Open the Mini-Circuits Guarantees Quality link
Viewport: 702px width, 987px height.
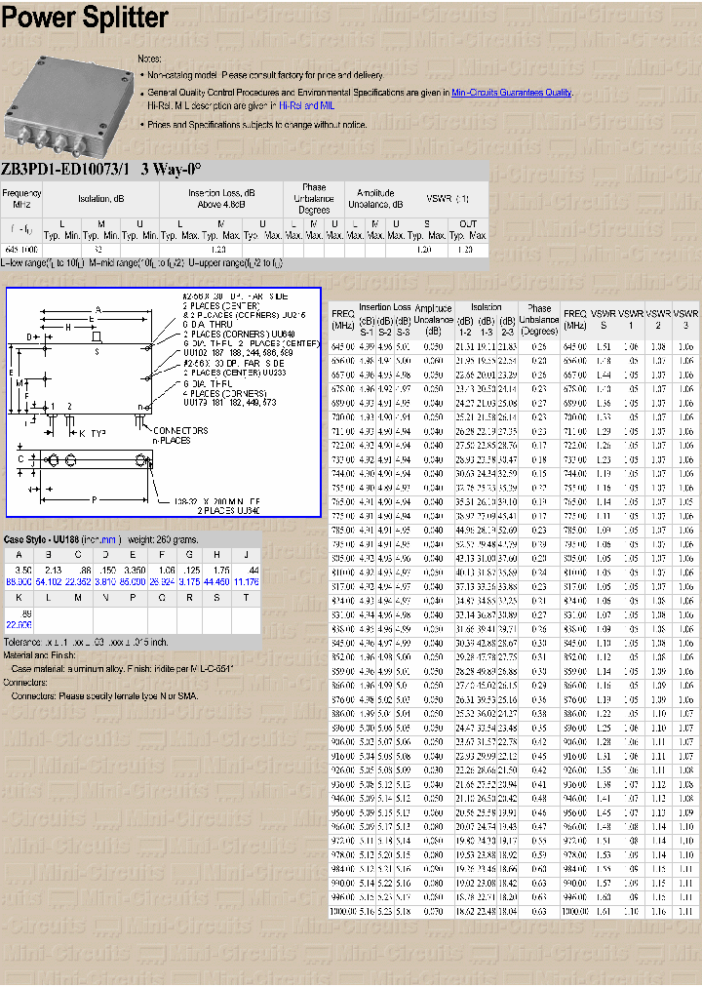pyautogui.click(x=512, y=93)
